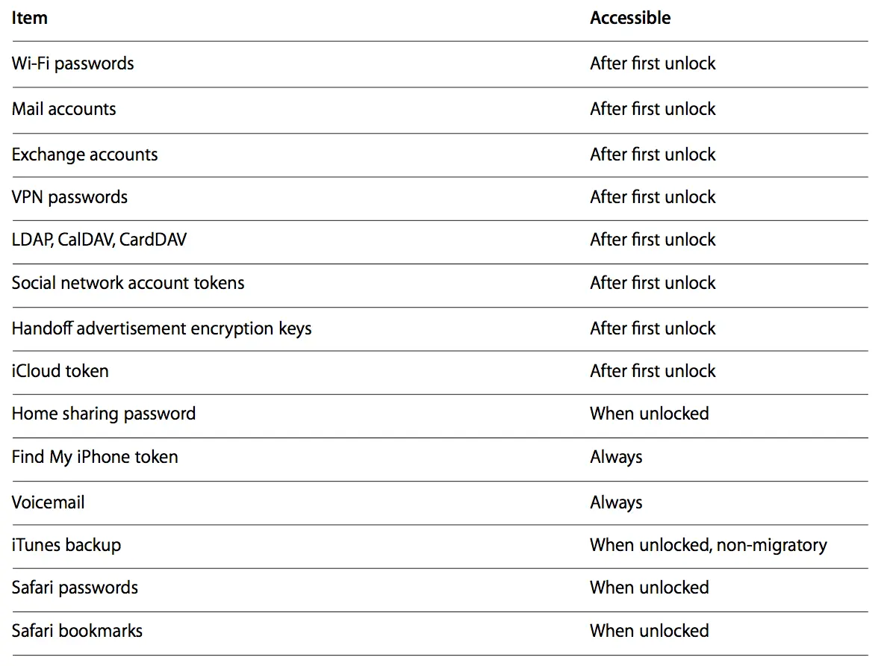
Task: Click "Handoff advertisement encryption keys" entry
Action: (162, 329)
